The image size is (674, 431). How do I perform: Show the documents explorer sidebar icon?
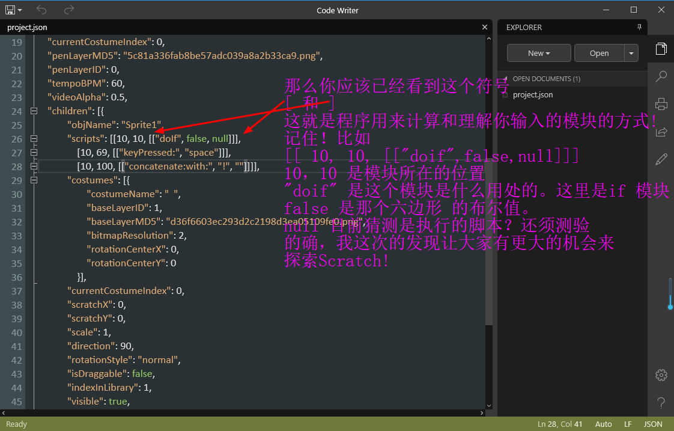[x=661, y=49]
